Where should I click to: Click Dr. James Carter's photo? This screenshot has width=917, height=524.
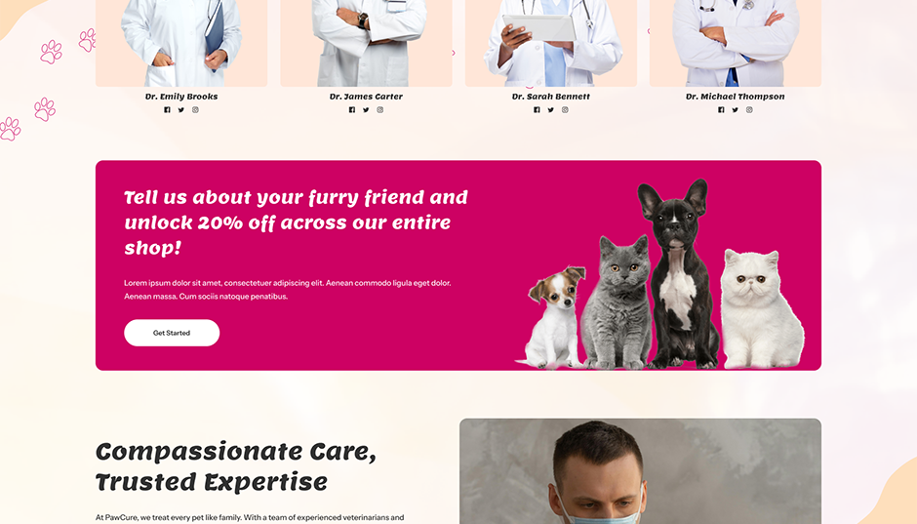pos(366,43)
